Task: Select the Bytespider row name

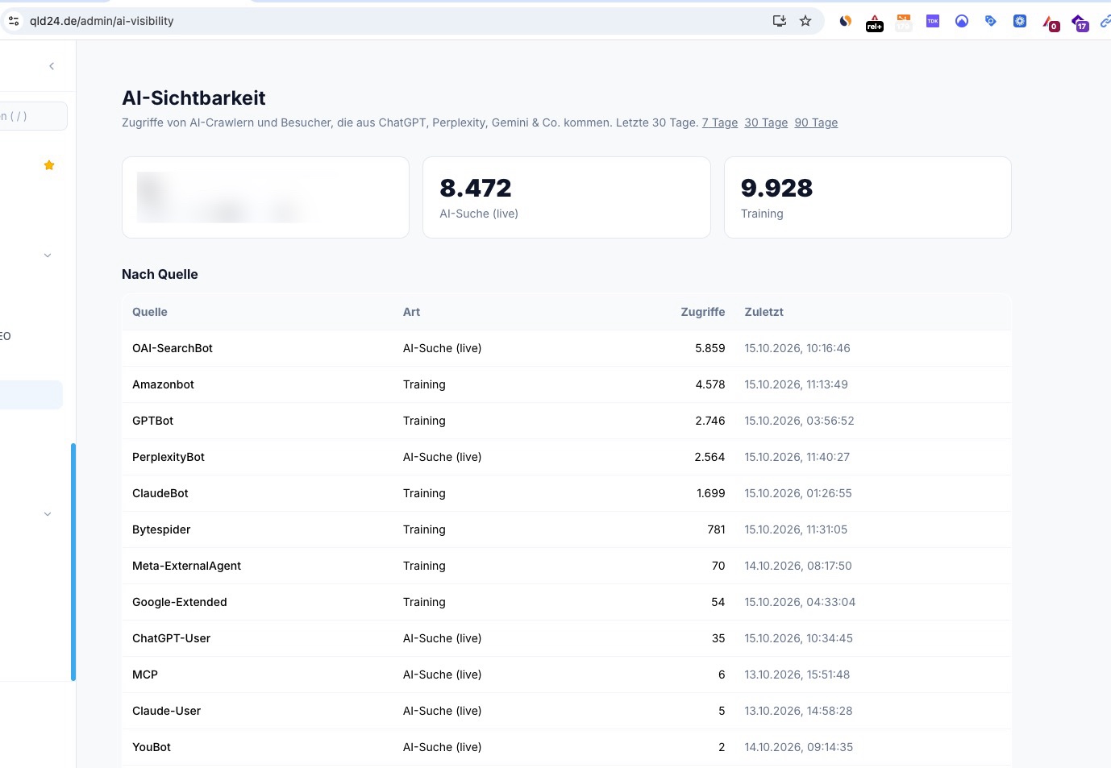Action: point(161,529)
